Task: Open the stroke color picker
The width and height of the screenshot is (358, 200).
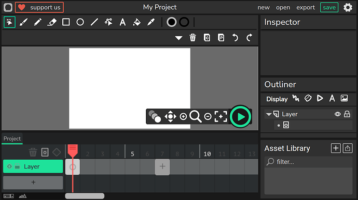Action: [184, 22]
